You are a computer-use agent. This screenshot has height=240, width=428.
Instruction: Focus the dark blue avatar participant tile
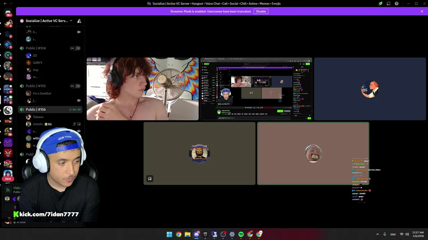point(370,89)
